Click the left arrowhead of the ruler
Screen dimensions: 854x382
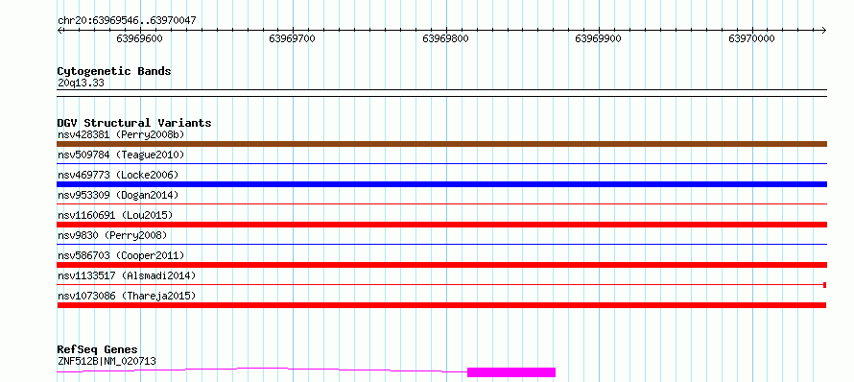pyautogui.click(x=59, y=31)
